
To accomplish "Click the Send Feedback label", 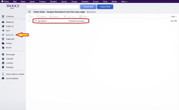I will pyautogui.click(x=12, y=78).
